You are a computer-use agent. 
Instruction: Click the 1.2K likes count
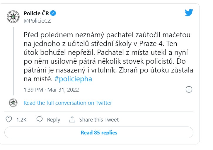pyautogui.click(x=21, y=119)
